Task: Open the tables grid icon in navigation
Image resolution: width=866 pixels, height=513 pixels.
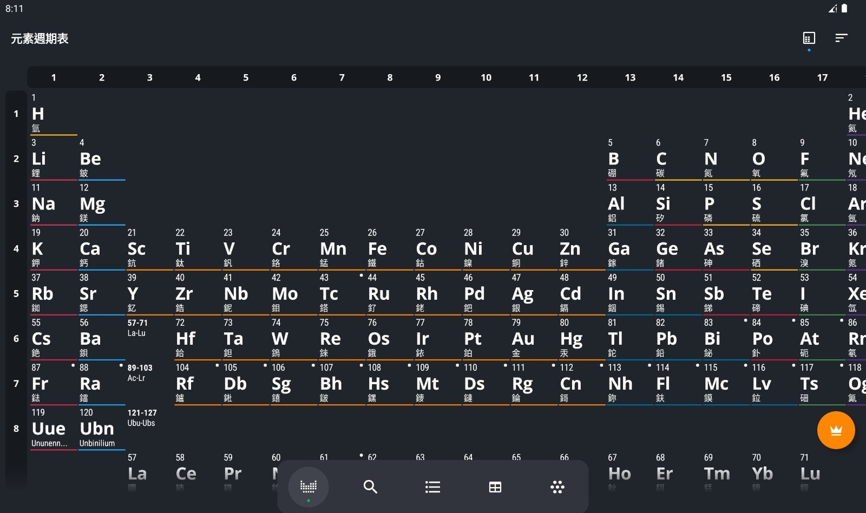Action: point(495,486)
